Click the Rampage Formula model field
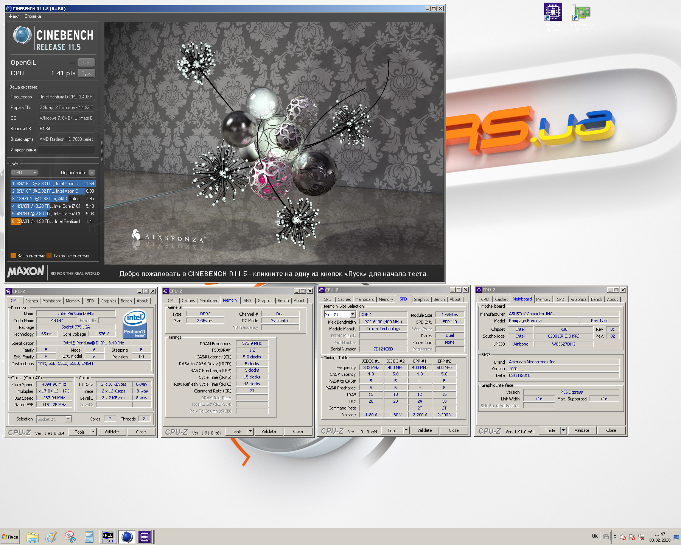Viewport: 681px width, 545px height. [x=543, y=321]
